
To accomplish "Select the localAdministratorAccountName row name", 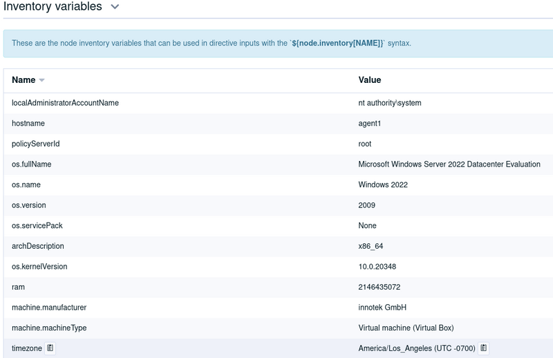I will tap(65, 103).
